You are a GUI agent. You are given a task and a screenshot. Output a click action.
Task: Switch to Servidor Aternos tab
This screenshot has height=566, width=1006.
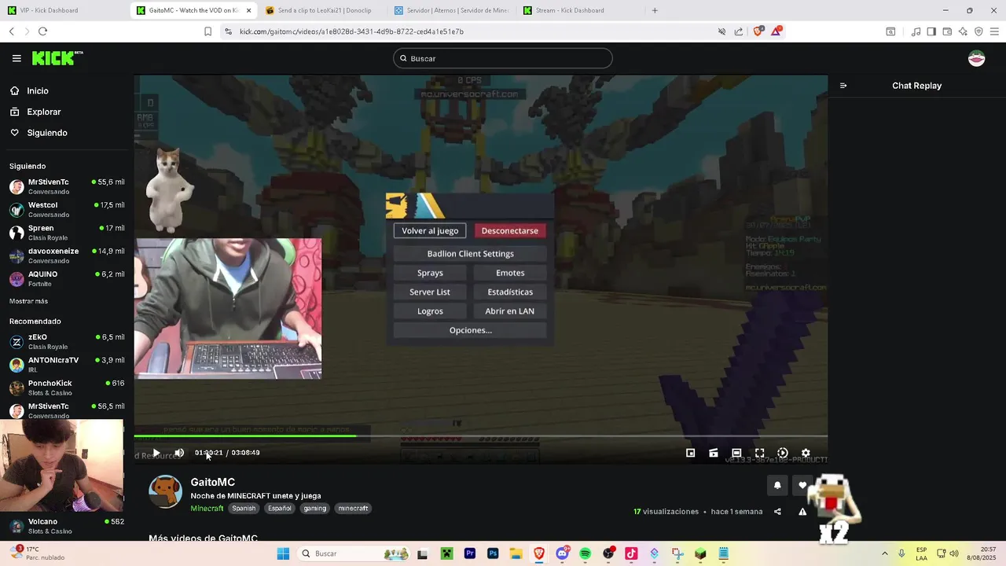tap(452, 10)
